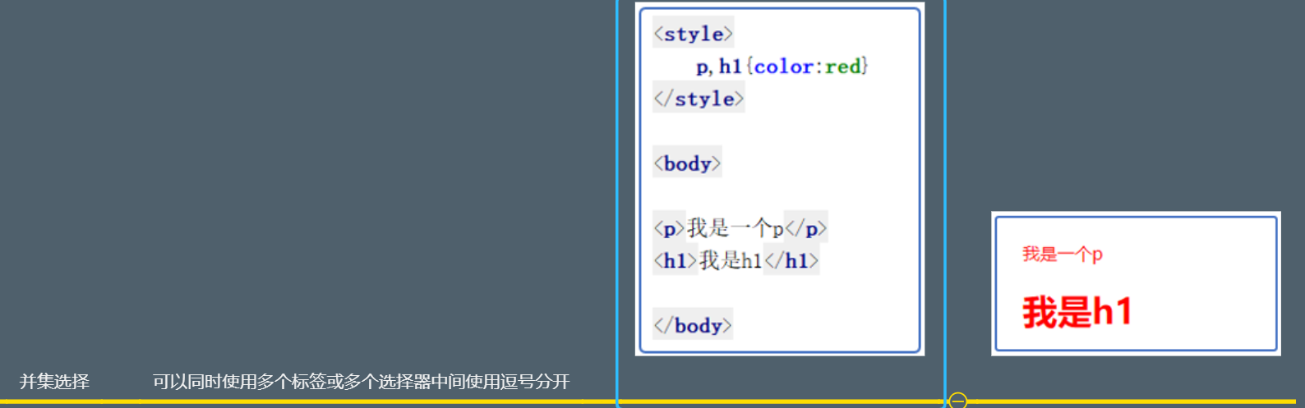1305x408 pixels.
Task: Select the 并集选择 topic label
Action: point(54,382)
